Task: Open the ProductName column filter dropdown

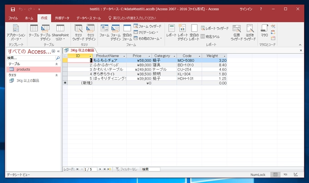Action: tap(123, 56)
